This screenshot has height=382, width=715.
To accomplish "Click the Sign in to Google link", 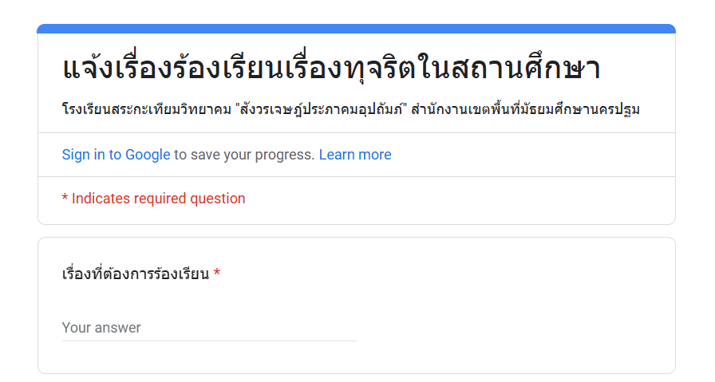I will pyautogui.click(x=116, y=155).
